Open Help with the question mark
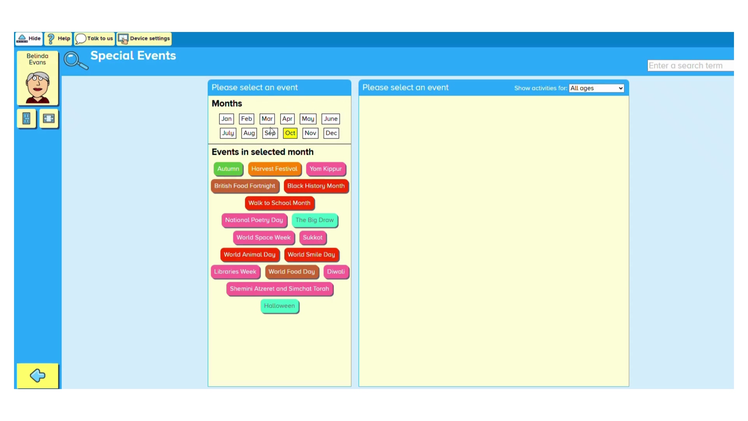Viewport: 748px width, 421px height. [x=58, y=39]
